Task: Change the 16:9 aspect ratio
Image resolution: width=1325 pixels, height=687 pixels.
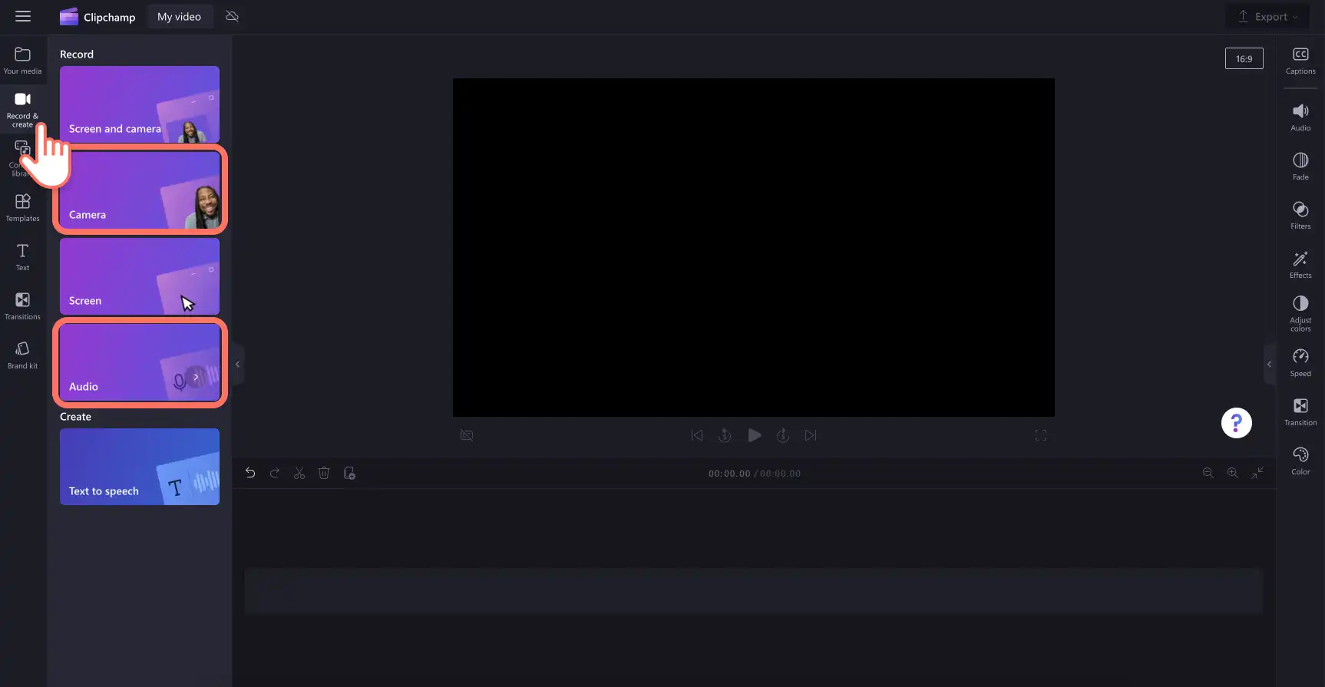Action: click(x=1244, y=58)
